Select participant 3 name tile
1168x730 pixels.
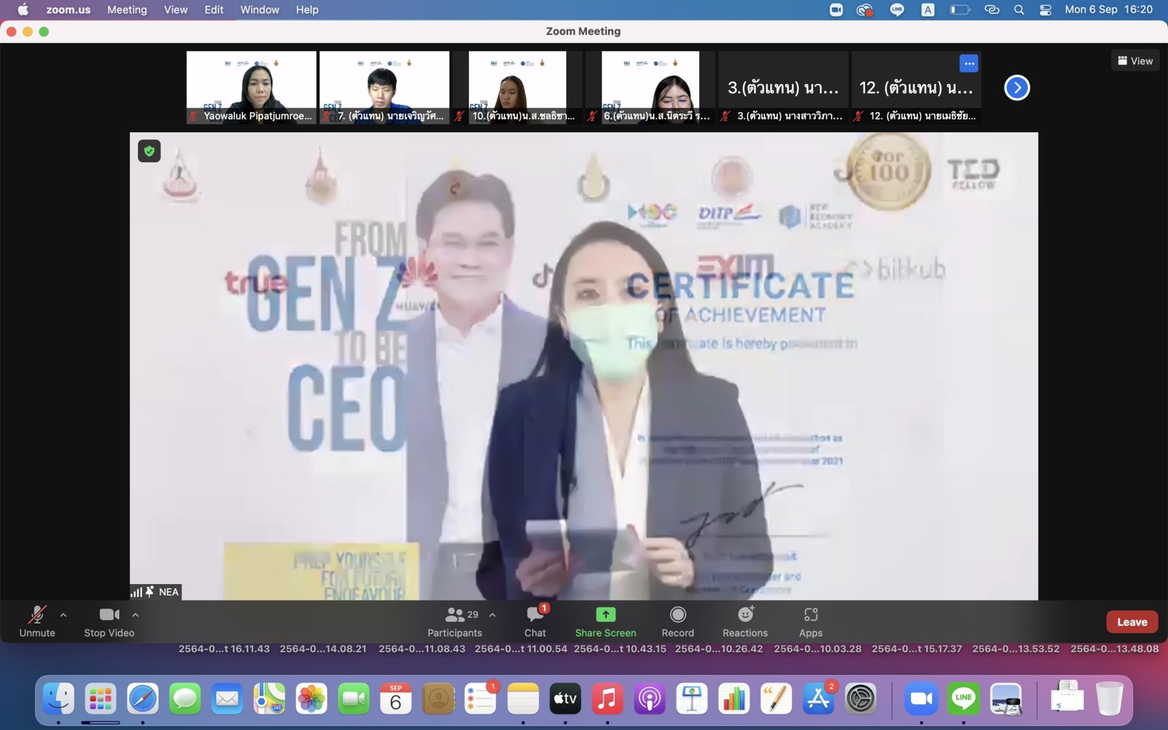point(783,87)
